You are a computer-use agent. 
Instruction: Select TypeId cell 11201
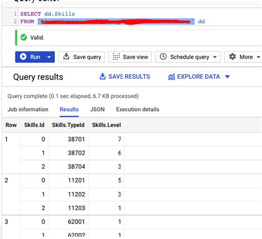tap(76, 180)
